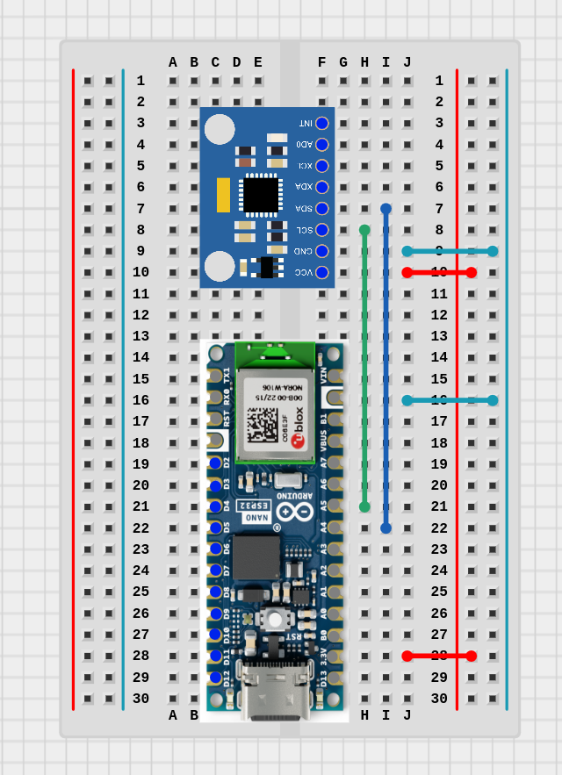The image size is (562, 775).
Task: Click the B1 pin on the Arduino Nano
Action: (x=335, y=420)
